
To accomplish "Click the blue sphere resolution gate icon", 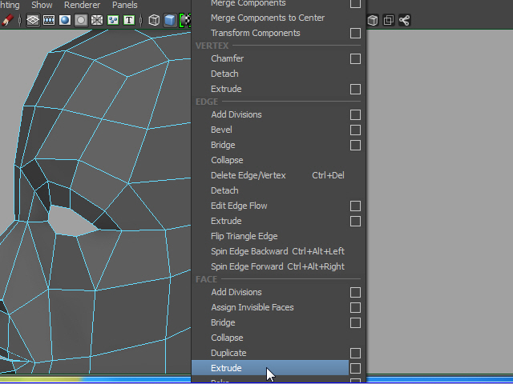I will tap(65, 20).
